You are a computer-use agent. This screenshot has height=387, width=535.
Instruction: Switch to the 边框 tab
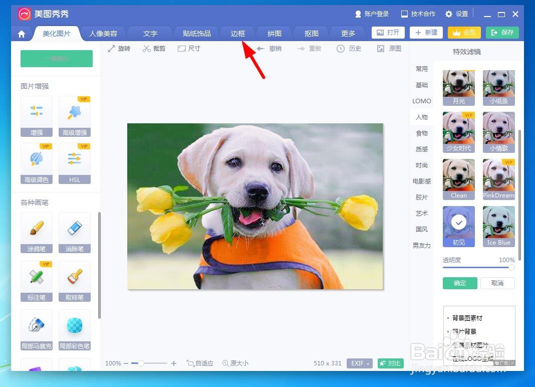238,34
